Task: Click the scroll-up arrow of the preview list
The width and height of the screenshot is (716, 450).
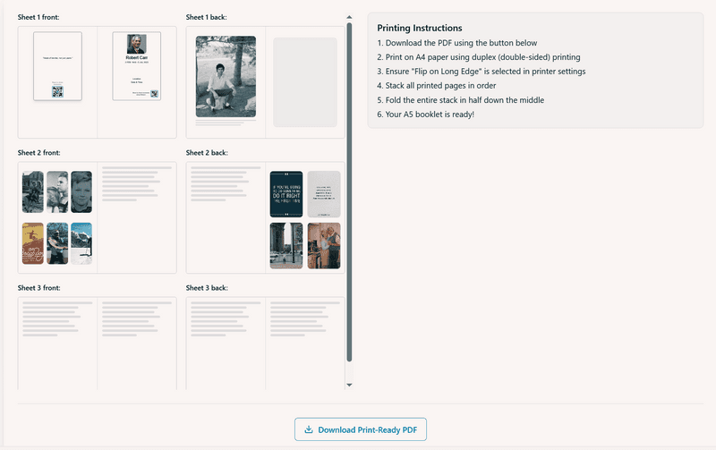Action: [x=349, y=17]
